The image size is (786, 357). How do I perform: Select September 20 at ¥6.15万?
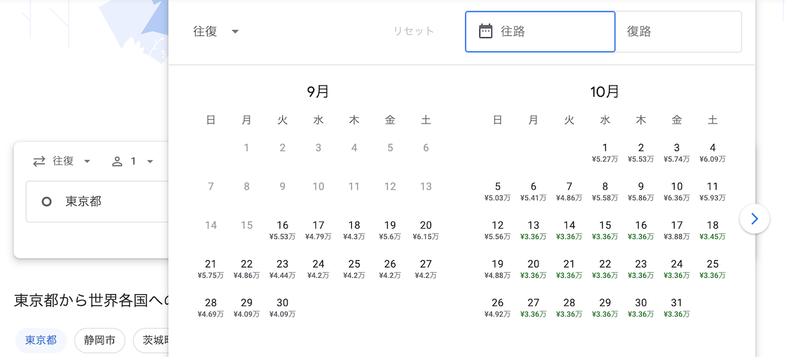coord(426,230)
